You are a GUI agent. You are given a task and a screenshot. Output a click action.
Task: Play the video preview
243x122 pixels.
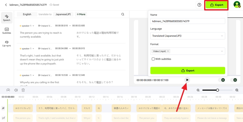[x=187, y=80]
